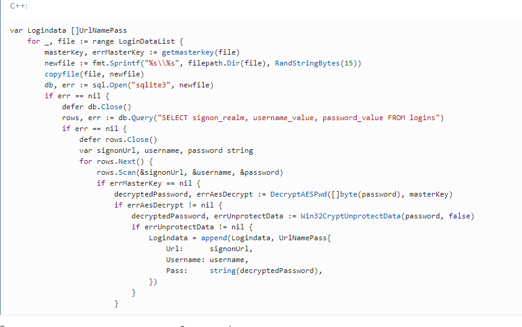
Task: Click the "var signonUrl, username, password string" line
Action: pos(166,150)
